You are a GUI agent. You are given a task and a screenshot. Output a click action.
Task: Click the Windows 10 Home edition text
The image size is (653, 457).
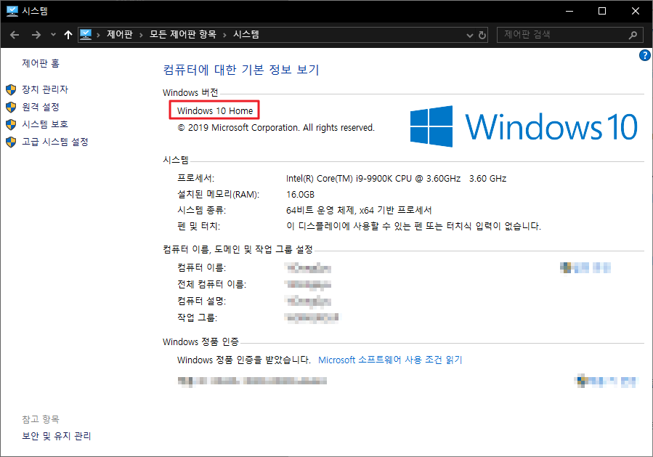click(215, 111)
